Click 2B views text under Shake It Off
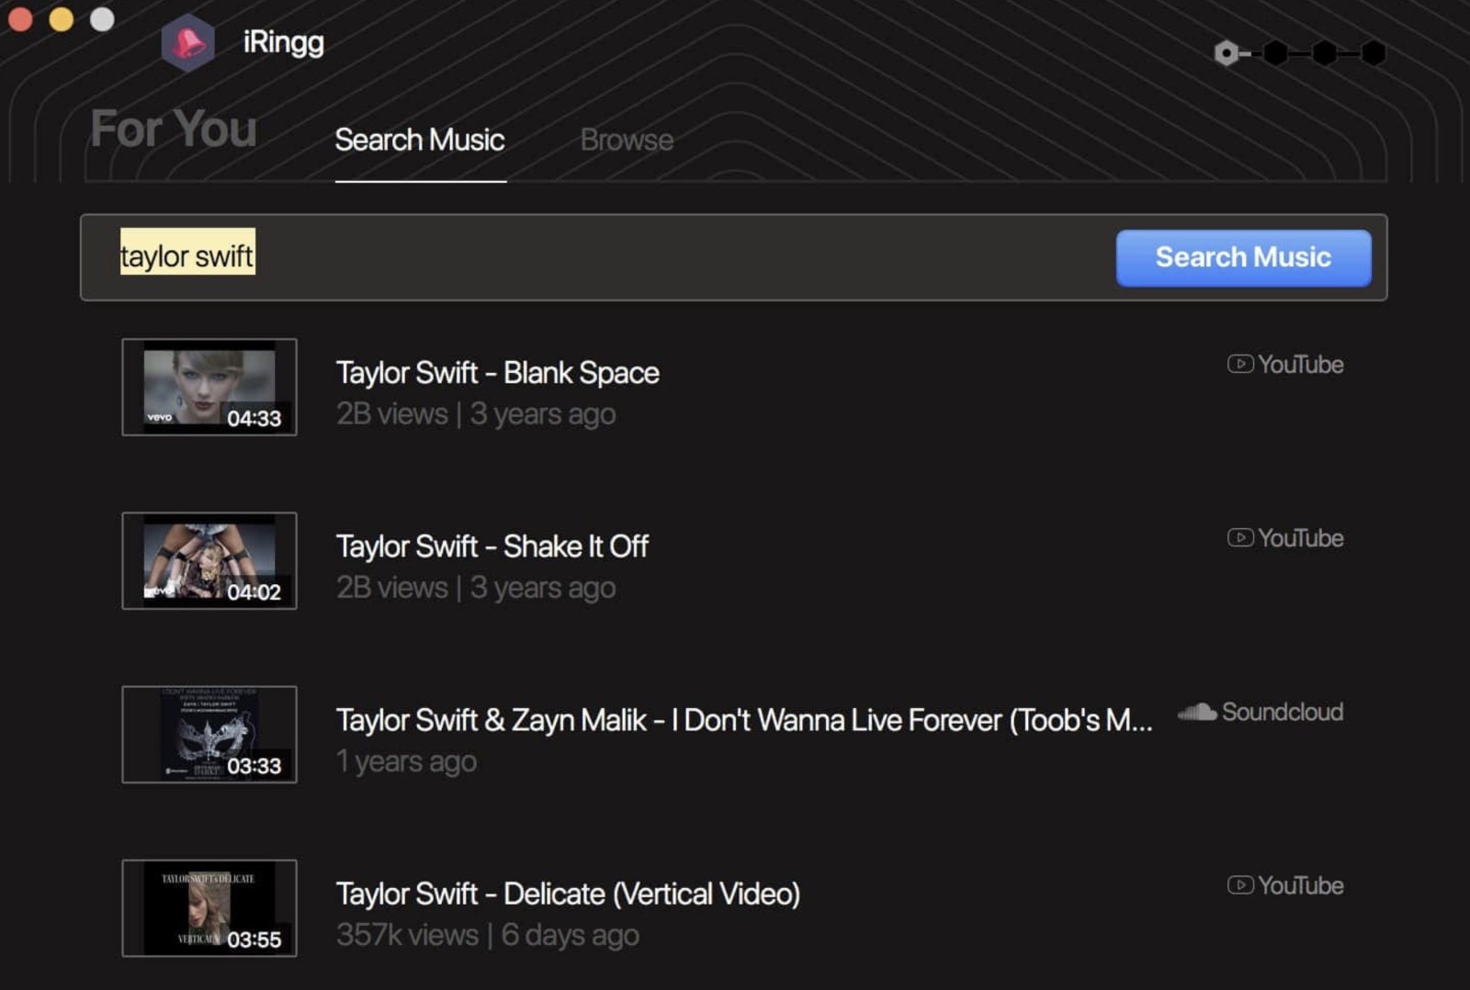 (392, 588)
